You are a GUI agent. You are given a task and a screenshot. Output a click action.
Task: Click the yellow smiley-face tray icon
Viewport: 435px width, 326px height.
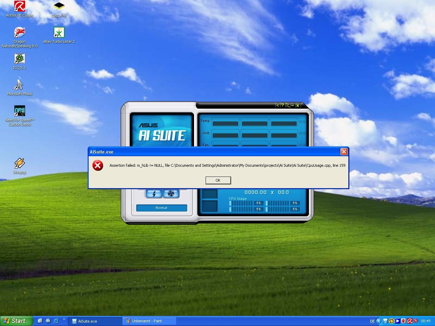click(x=391, y=321)
